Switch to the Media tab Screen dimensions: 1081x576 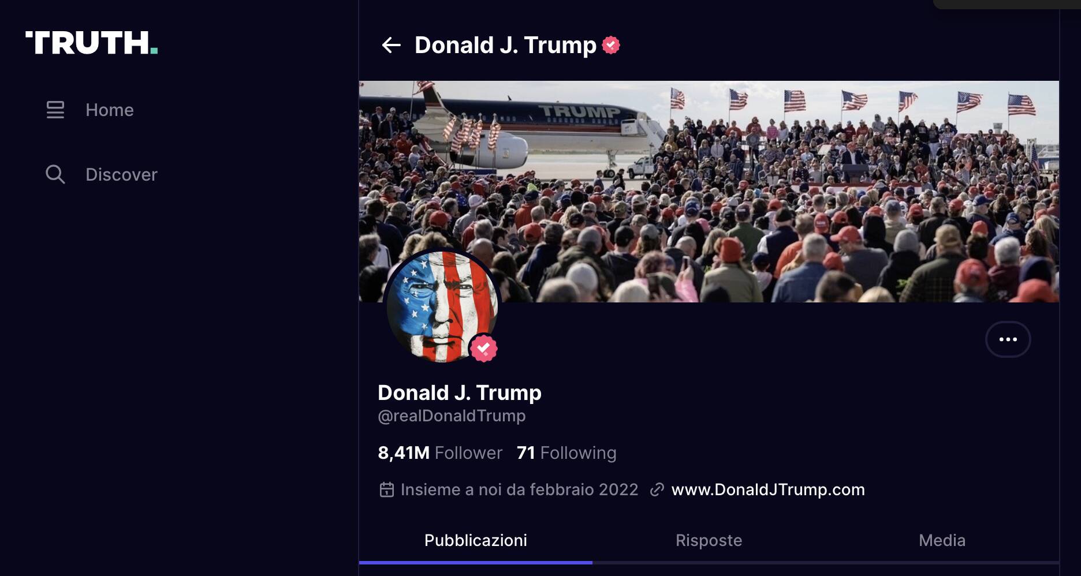point(942,540)
